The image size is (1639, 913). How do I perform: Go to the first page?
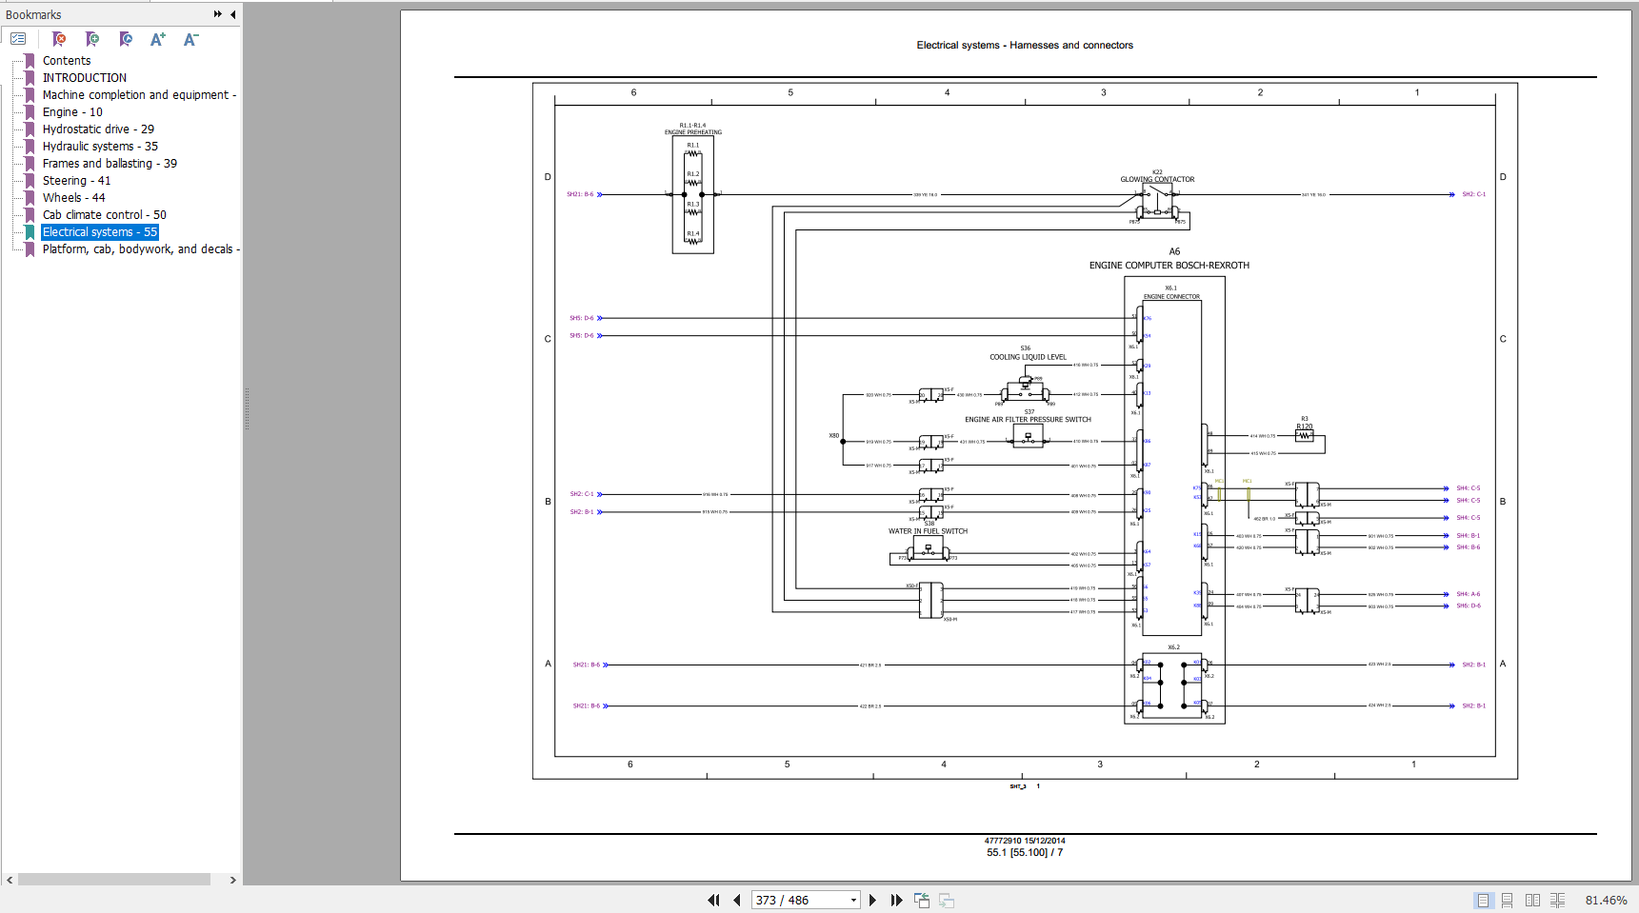713,900
